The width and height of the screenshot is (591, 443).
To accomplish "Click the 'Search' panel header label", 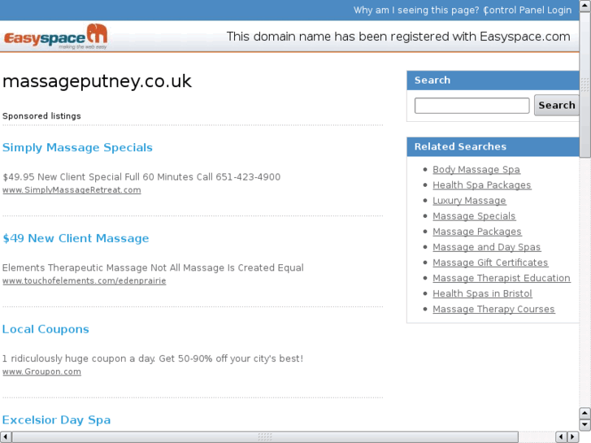I will [x=432, y=80].
